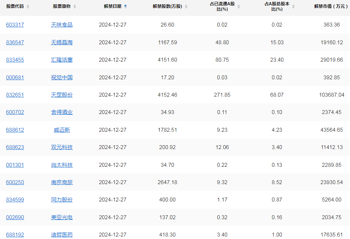This screenshot has width=350, height=239.
Task: Click the 80.75 percentage value
Action: tap(222, 60)
